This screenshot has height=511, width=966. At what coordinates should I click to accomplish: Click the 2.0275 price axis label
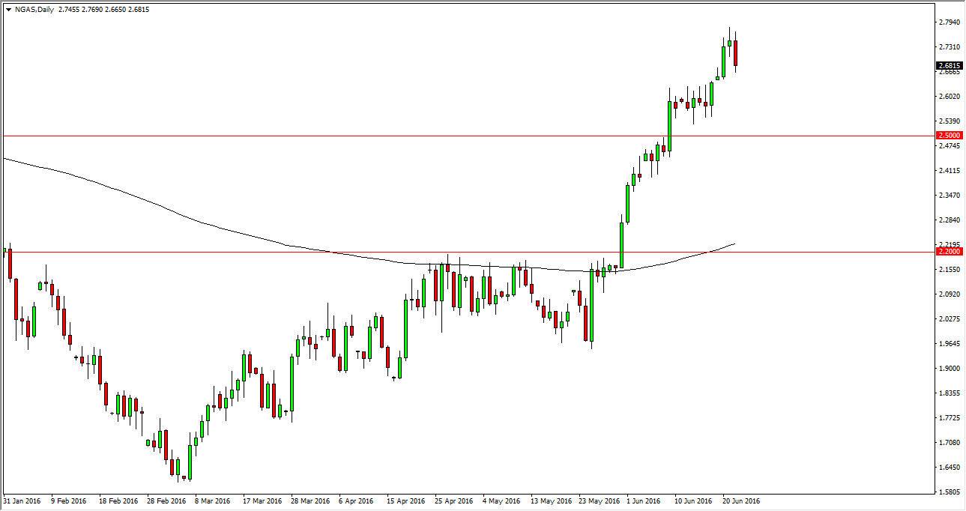click(x=948, y=319)
